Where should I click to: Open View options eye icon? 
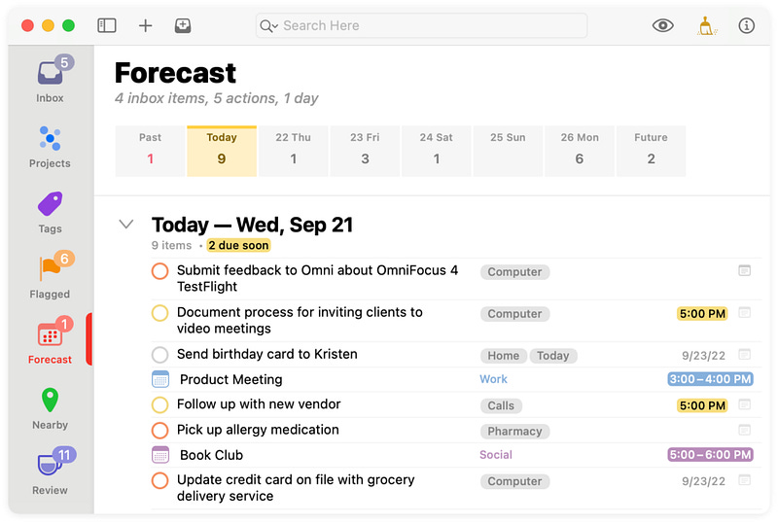point(662,25)
